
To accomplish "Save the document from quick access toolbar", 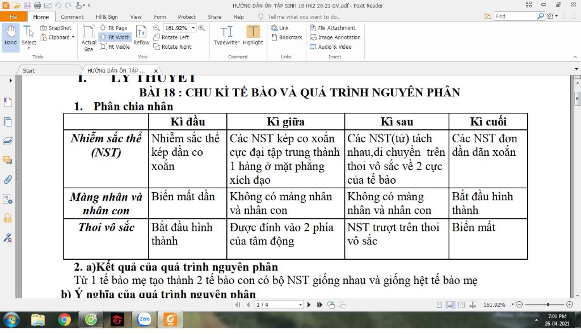I will click(x=27, y=6).
